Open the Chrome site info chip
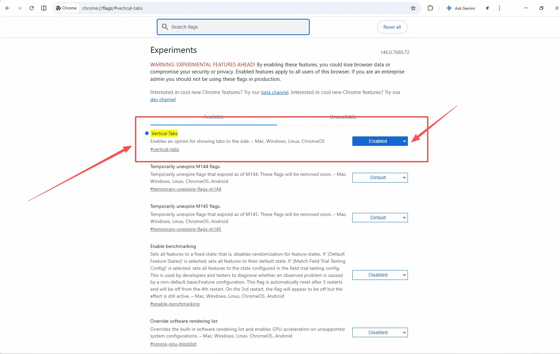560x354 pixels. point(66,8)
